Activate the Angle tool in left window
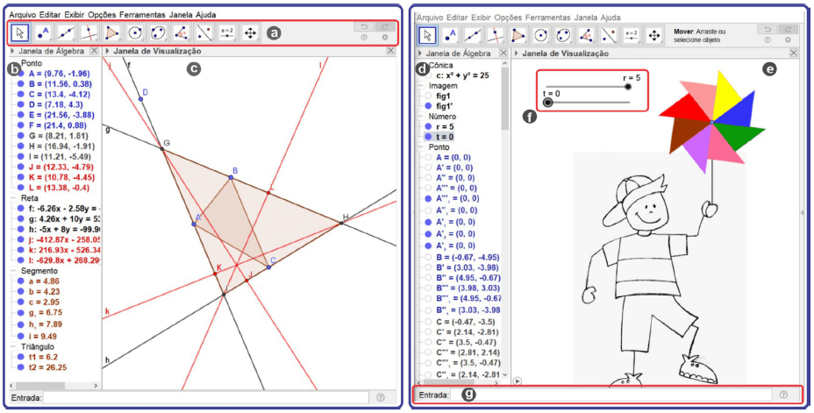 tap(181, 33)
